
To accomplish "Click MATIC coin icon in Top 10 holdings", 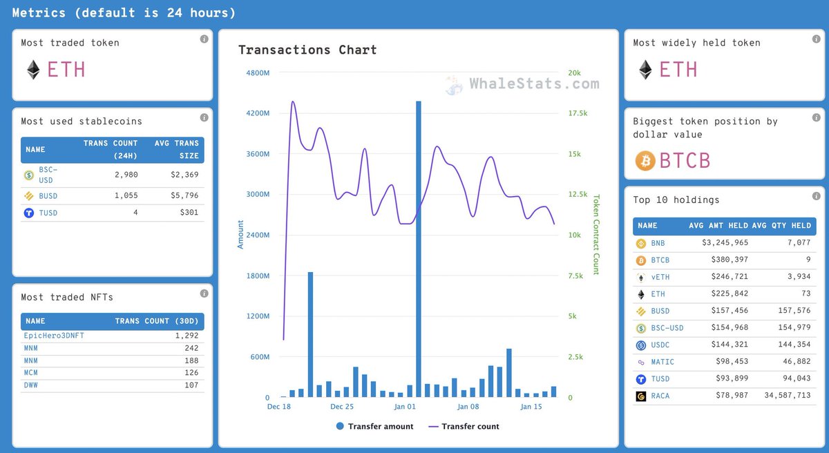I will pos(640,362).
